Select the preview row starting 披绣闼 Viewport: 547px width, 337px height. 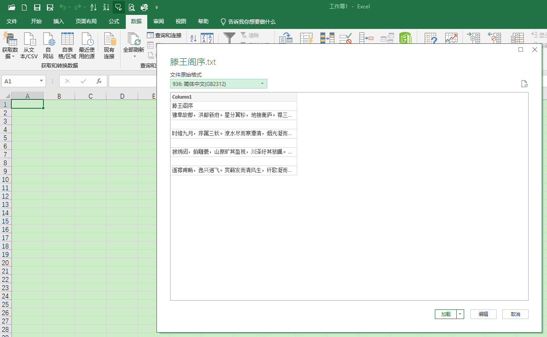point(234,152)
